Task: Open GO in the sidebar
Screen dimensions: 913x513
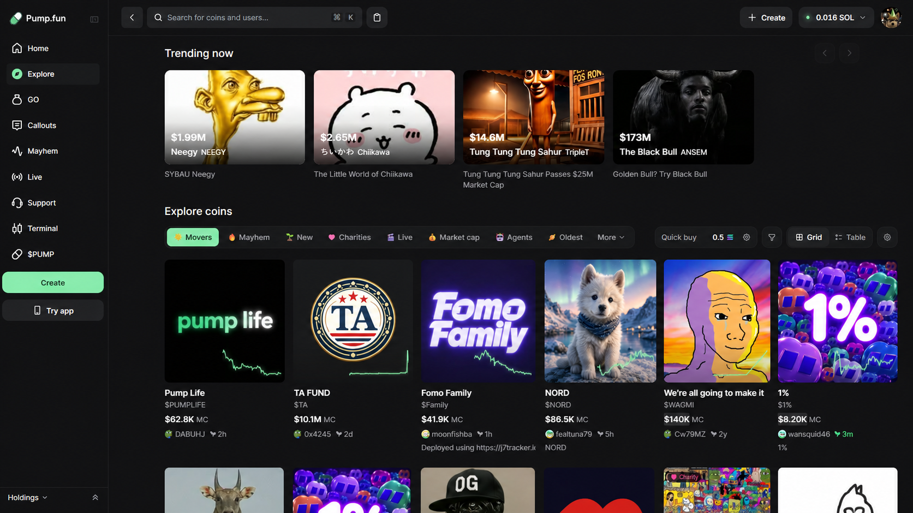Action: 53,99
